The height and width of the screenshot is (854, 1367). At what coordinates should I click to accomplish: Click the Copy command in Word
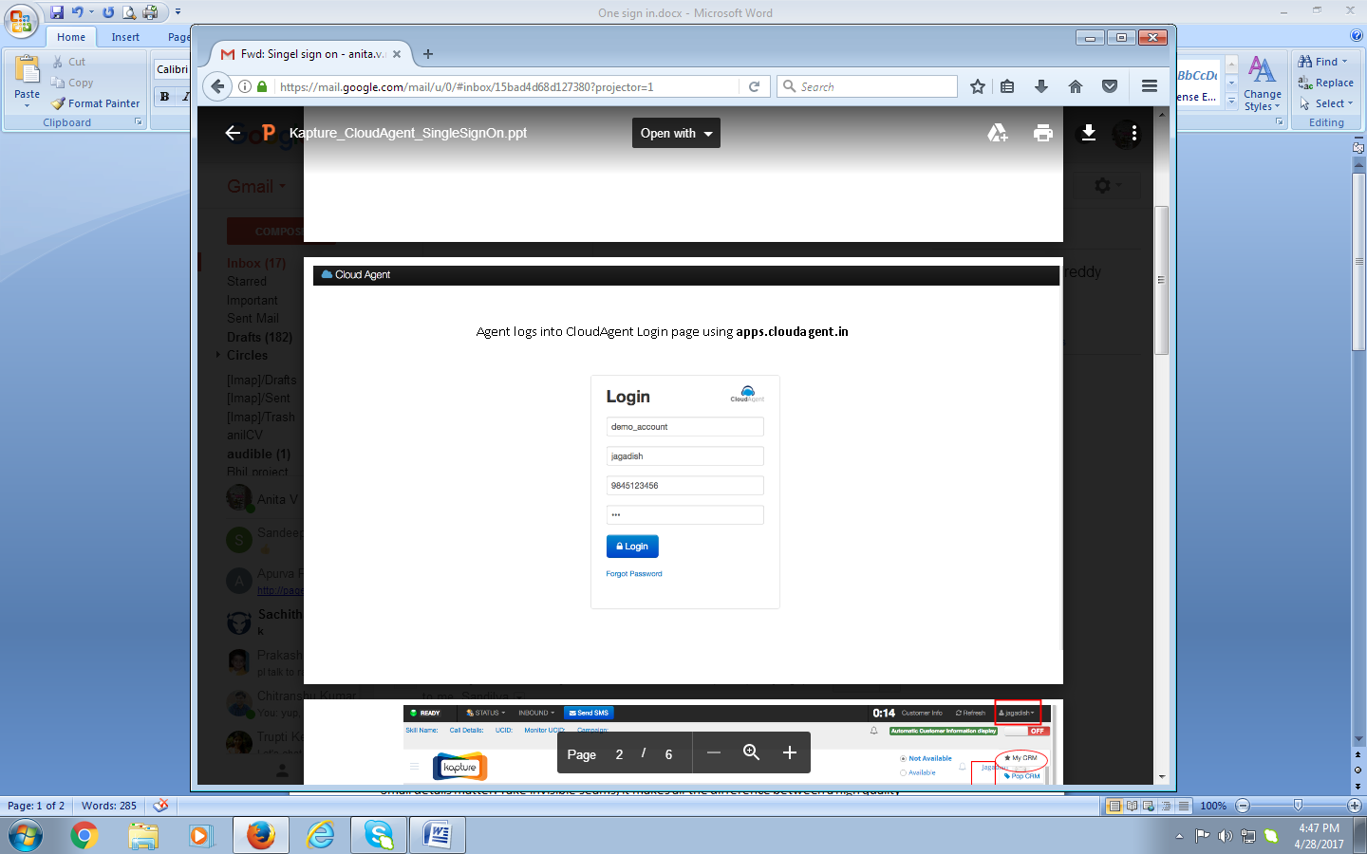point(72,83)
